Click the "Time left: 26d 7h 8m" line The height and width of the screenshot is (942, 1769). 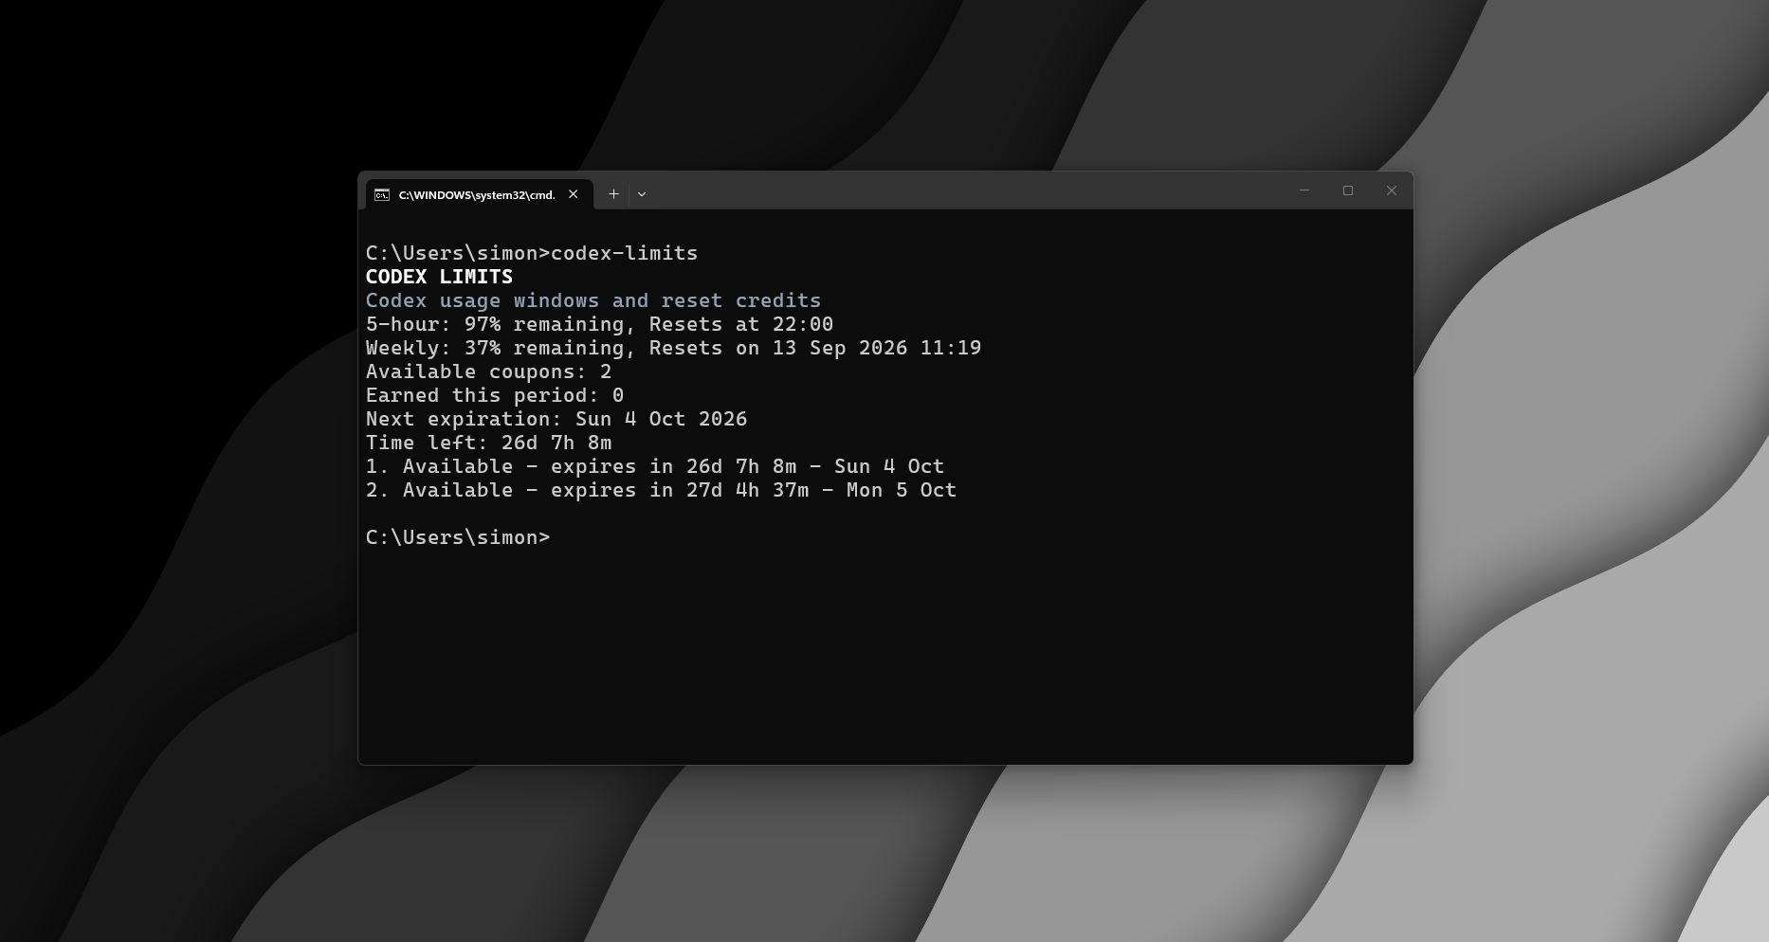pyautogui.click(x=489, y=443)
